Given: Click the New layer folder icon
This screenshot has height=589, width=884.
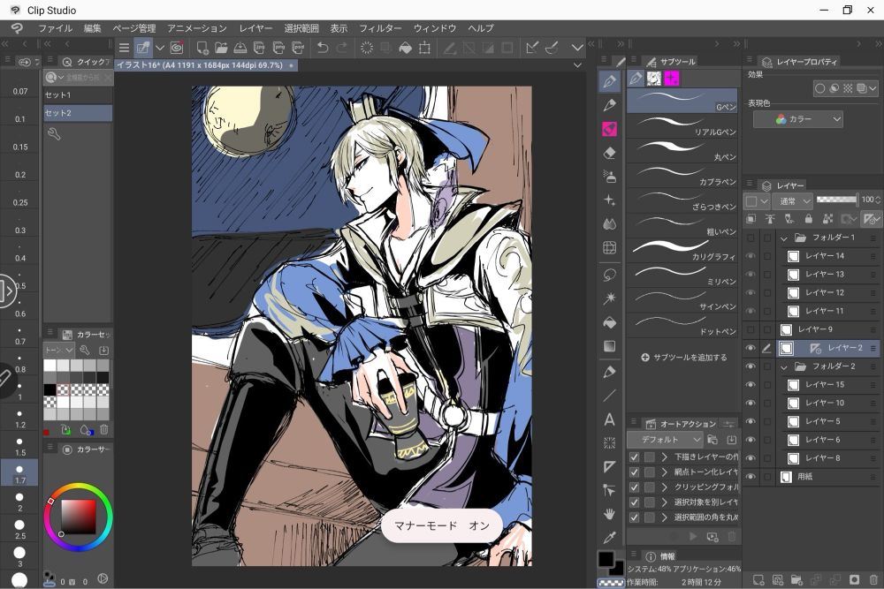Looking at the screenshot, I should (x=796, y=579).
